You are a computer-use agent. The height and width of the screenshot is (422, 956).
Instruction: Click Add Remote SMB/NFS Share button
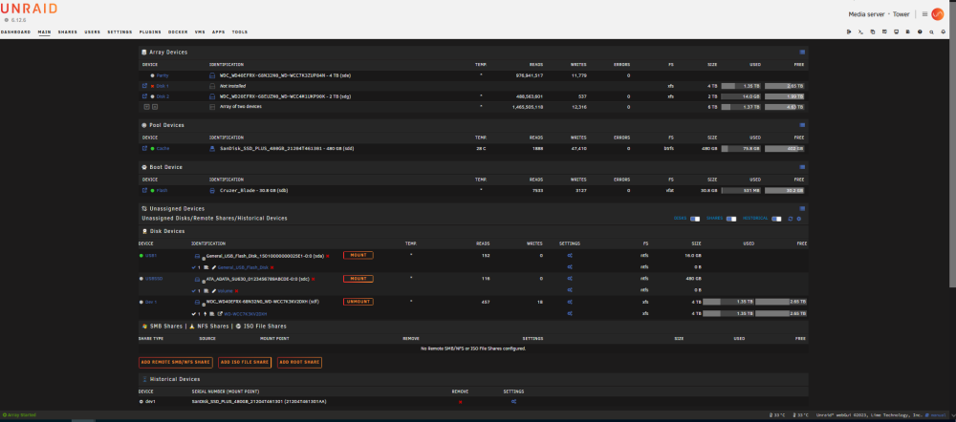pyautogui.click(x=176, y=362)
